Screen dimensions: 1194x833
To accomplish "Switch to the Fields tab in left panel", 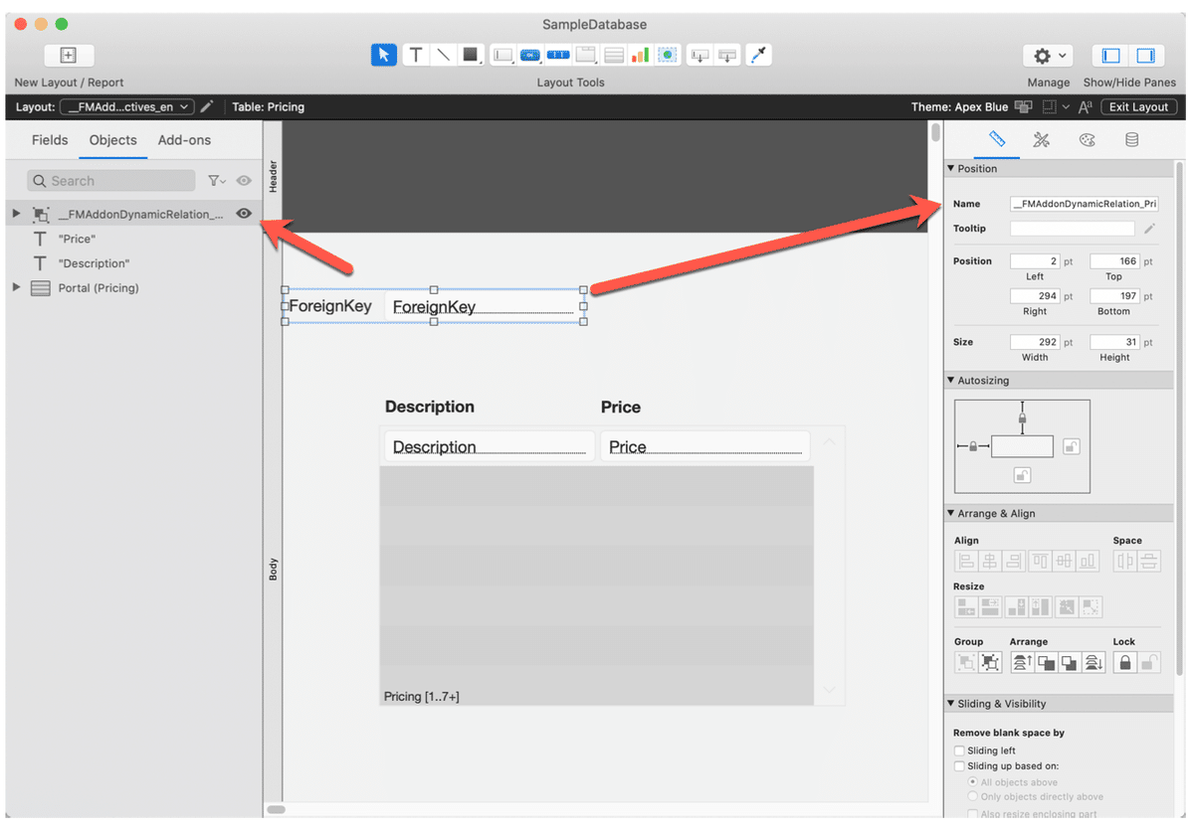I will tap(49, 140).
